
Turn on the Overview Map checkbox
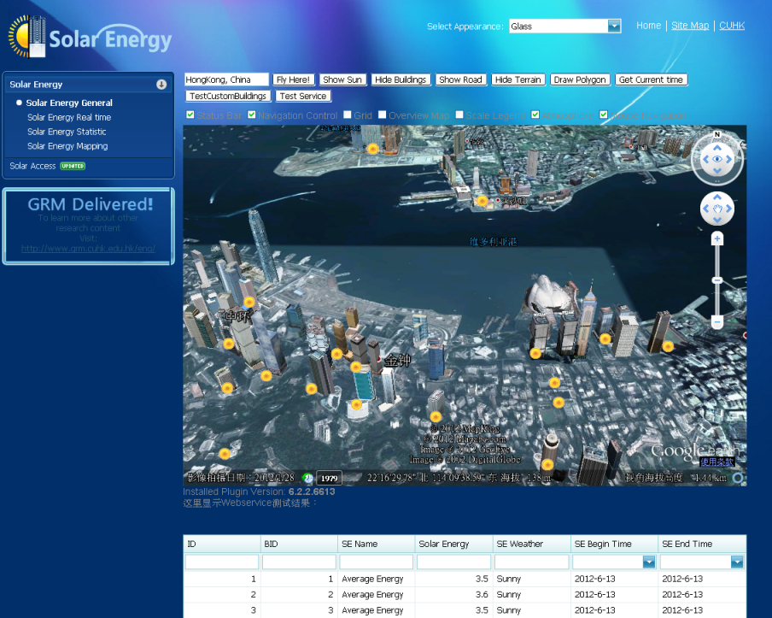(x=382, y=115)
